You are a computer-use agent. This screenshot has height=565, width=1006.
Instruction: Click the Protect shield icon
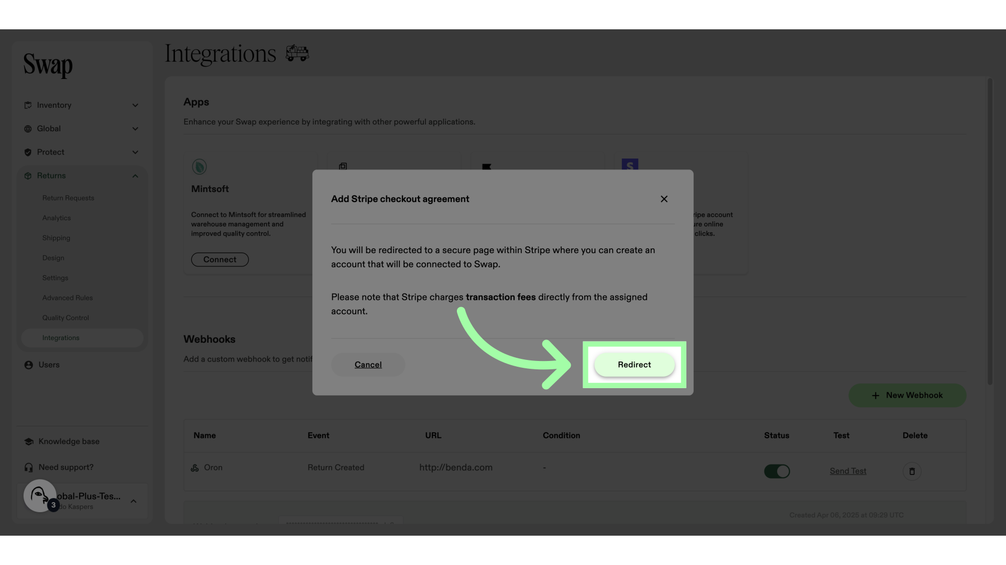coord(28,152)
